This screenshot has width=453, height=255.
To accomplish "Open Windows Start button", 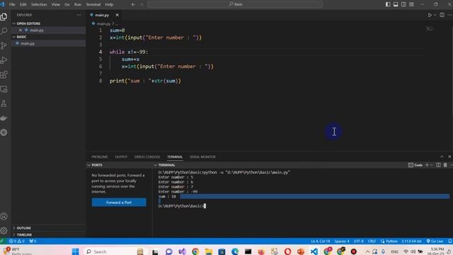I will (x=76, y=251).
